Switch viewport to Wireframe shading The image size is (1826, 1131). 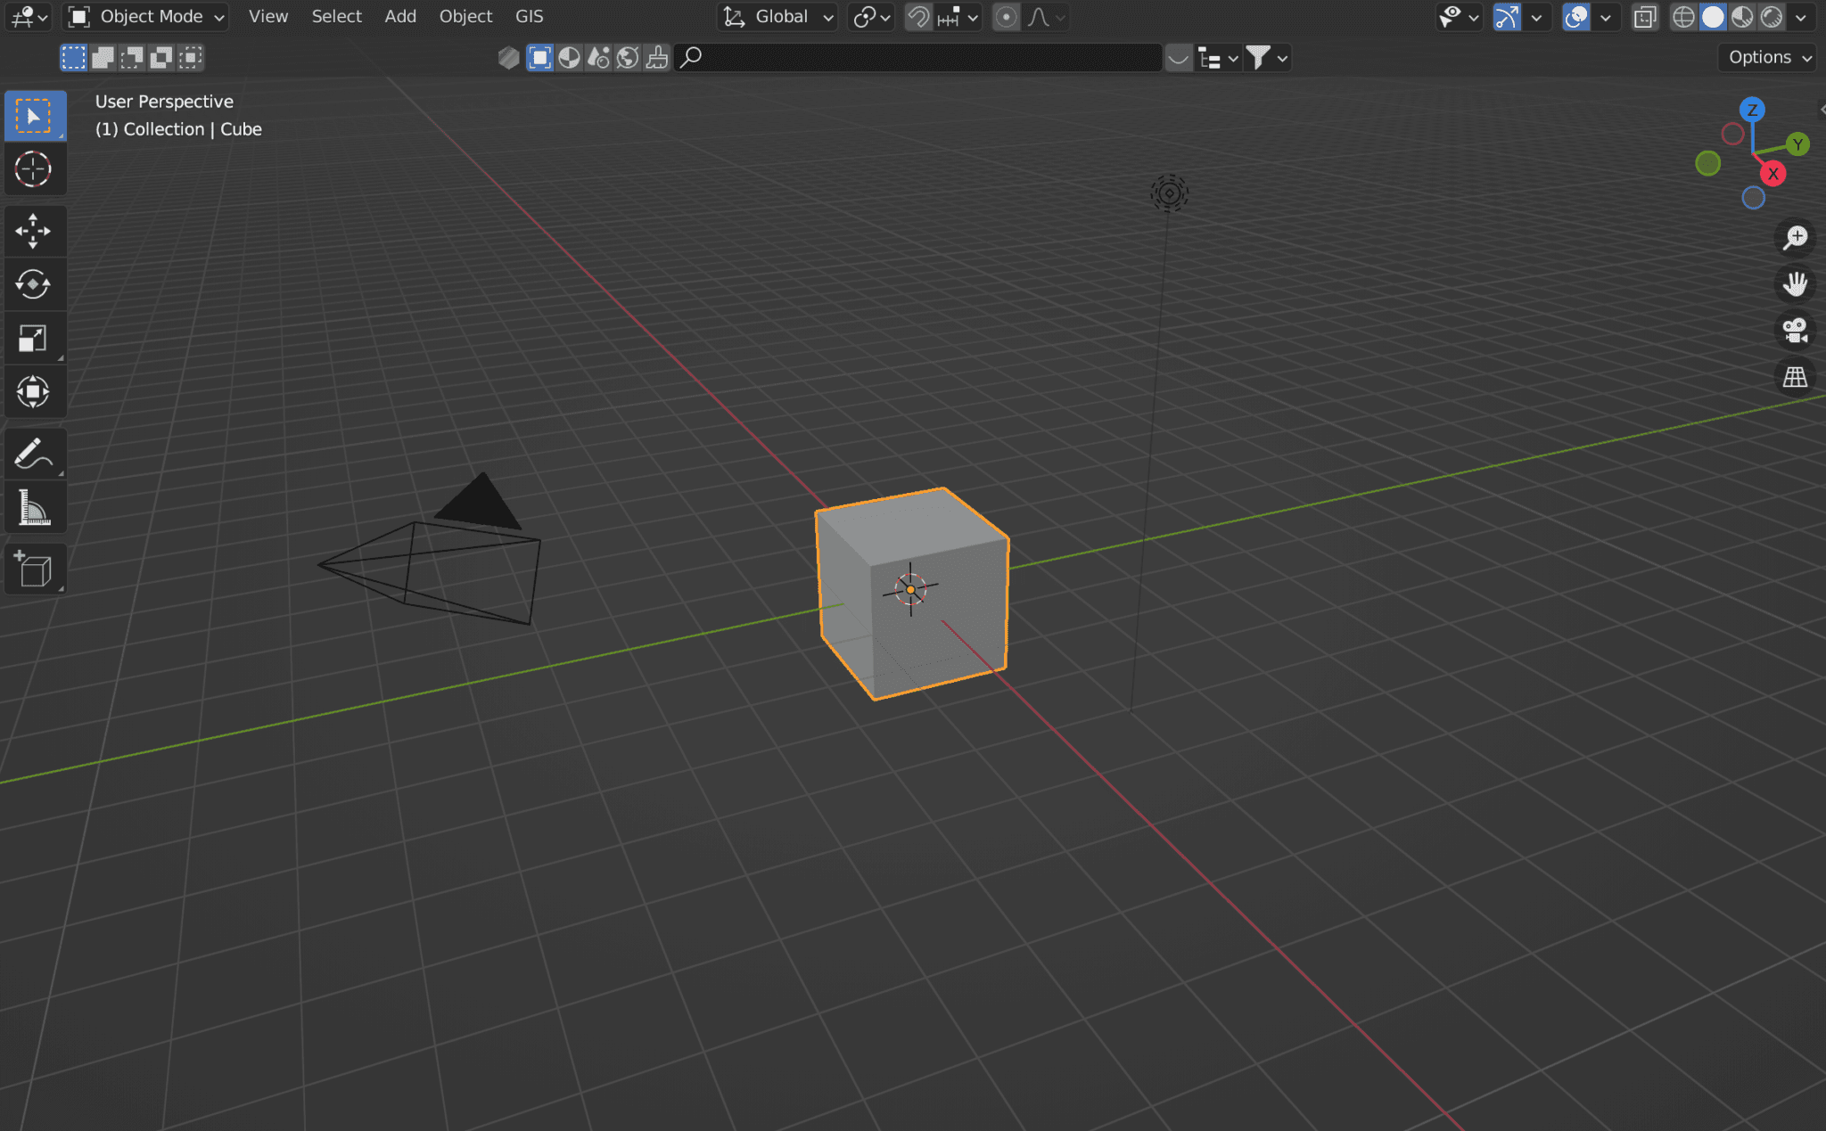pos(1685,17)
